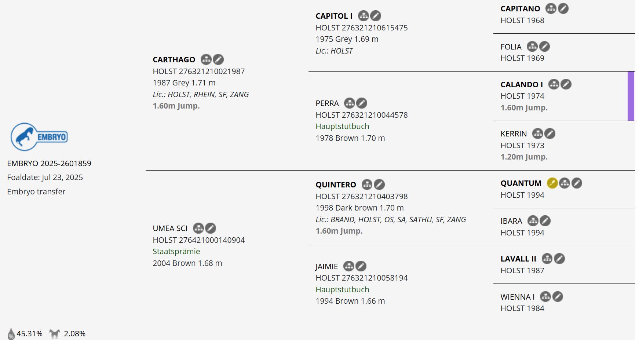Show the pedigree tree for CALANDO I

point(554,84)
